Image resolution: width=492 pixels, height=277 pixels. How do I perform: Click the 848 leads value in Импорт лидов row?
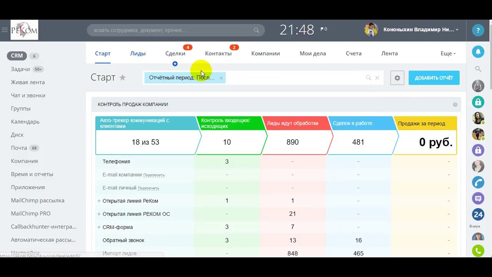coord(293,254)
